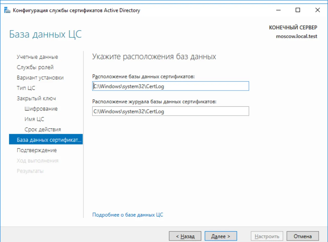Click the Расположение журнала базы данных сертификатов label
Image resolution: width=328 pixels, height=242 pixels.
(x=154, y=102)
